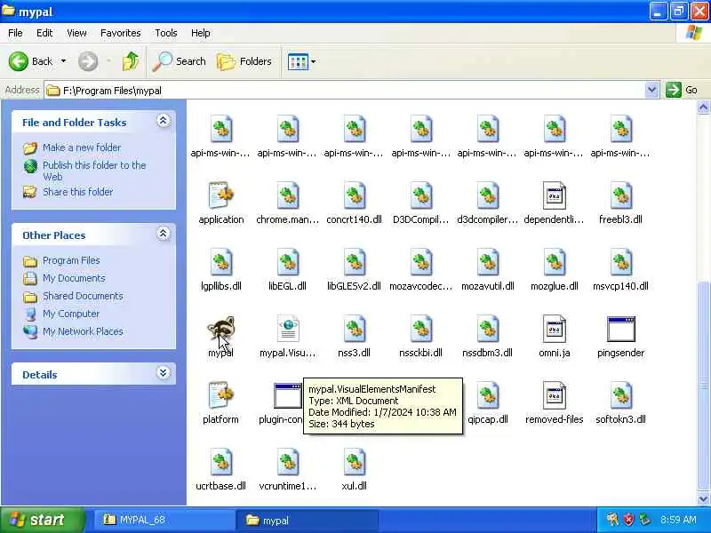Collapse the File and Folder Tasks panel
This screenshot has height=533, width=711.
[x=164, y=121]
